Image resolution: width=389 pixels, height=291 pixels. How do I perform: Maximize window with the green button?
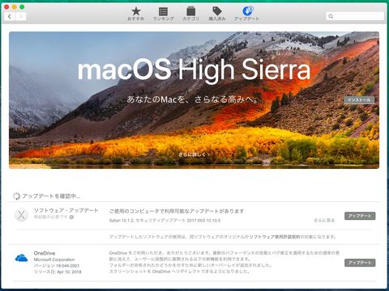[22, 7]
